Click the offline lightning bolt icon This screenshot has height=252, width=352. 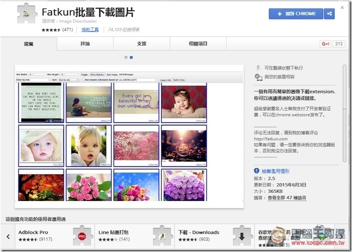tap(258, 68)
